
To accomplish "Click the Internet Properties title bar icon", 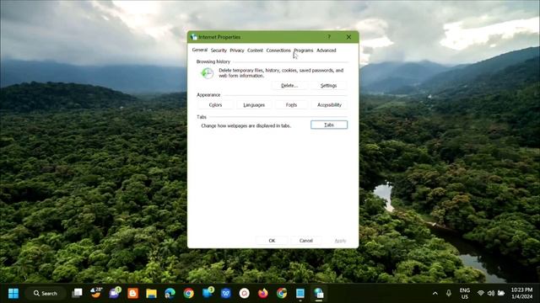I will (x=194, y=37).
